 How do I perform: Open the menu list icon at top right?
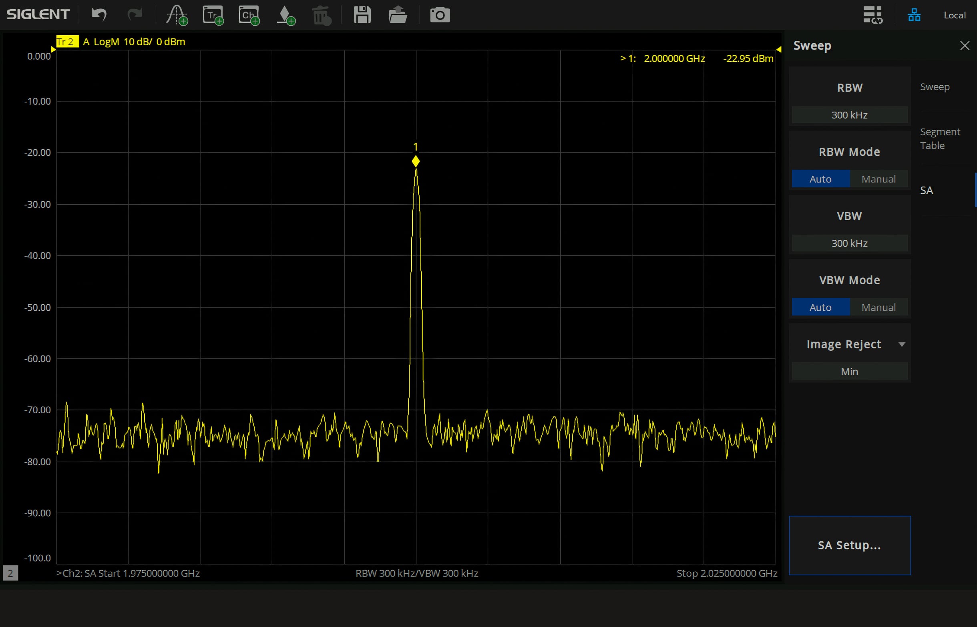[x=873, y=15]
